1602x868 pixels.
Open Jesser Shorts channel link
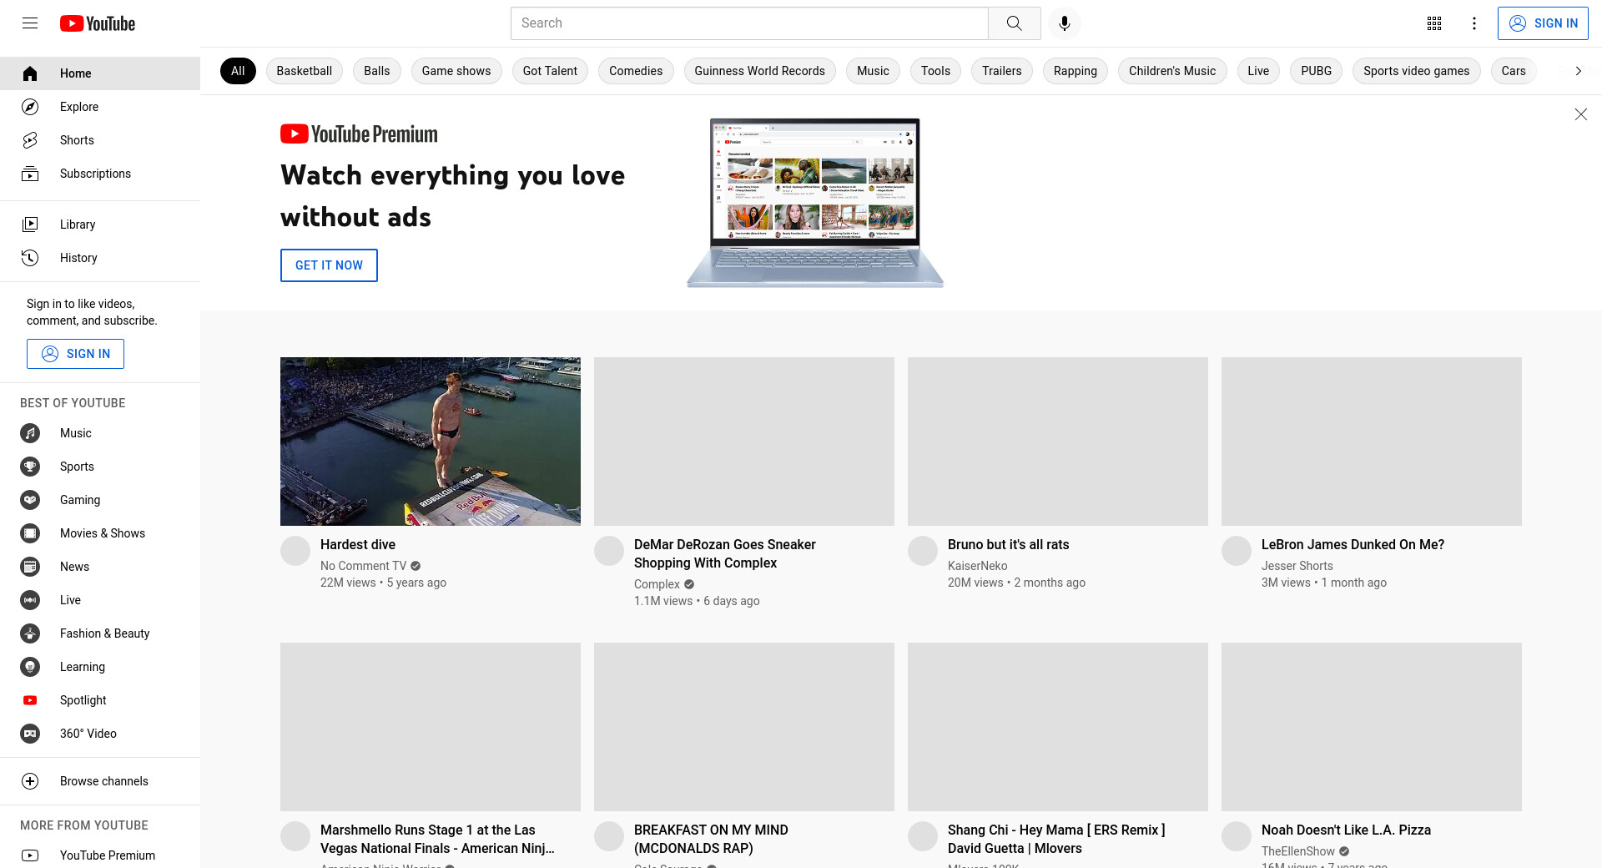tap(1297, 566)
